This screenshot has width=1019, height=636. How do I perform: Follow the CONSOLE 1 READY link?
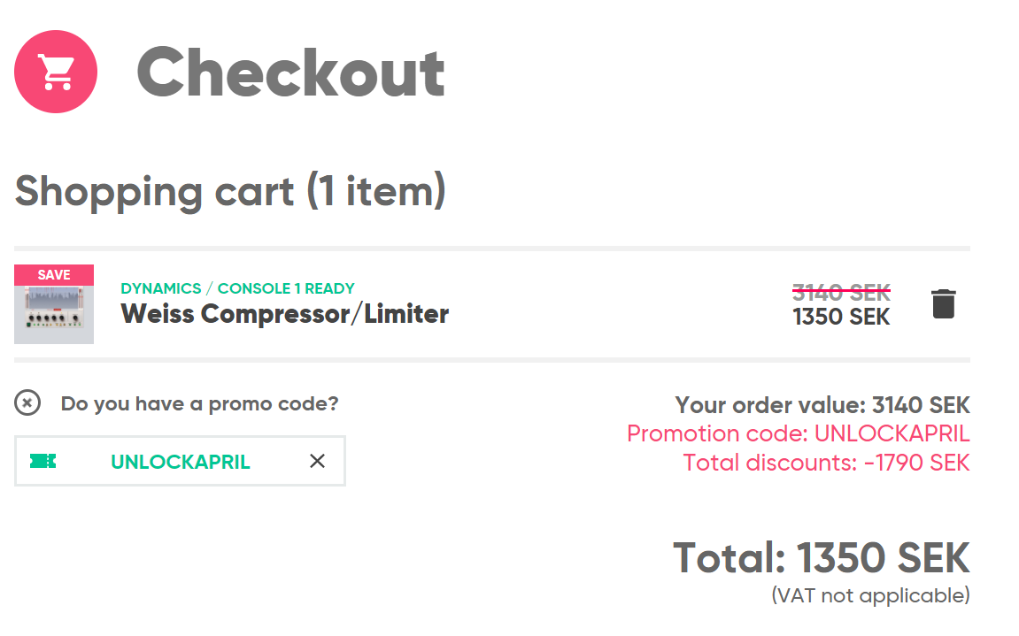(x=286, y=288)
